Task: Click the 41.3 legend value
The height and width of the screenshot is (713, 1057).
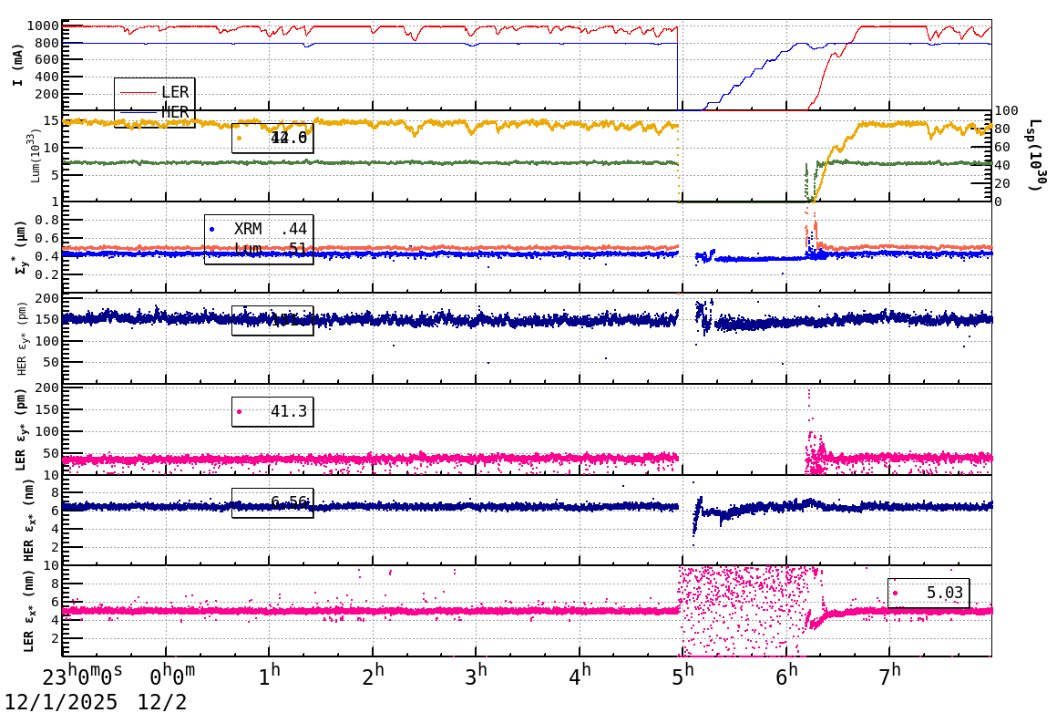Action: (289, 411)
